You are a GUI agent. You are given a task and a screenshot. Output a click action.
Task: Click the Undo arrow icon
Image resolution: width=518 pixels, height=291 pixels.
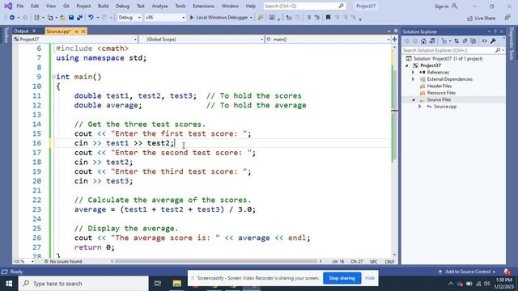[91, 18]
